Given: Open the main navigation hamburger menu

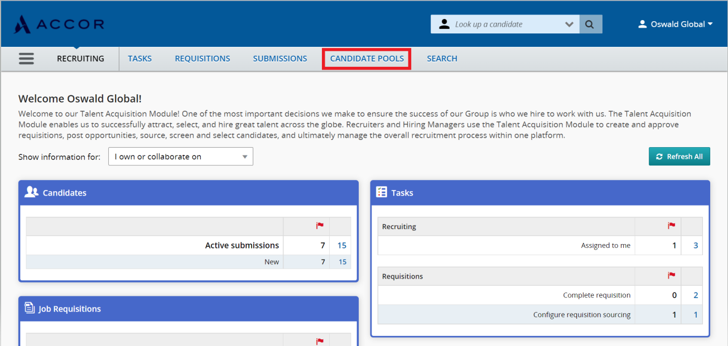Looking at the screenshot, I should (26, 58).
